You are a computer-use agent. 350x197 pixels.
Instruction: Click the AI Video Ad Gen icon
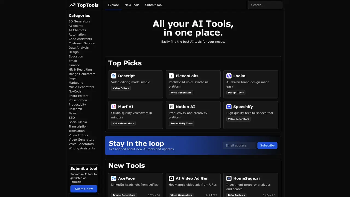171,178
